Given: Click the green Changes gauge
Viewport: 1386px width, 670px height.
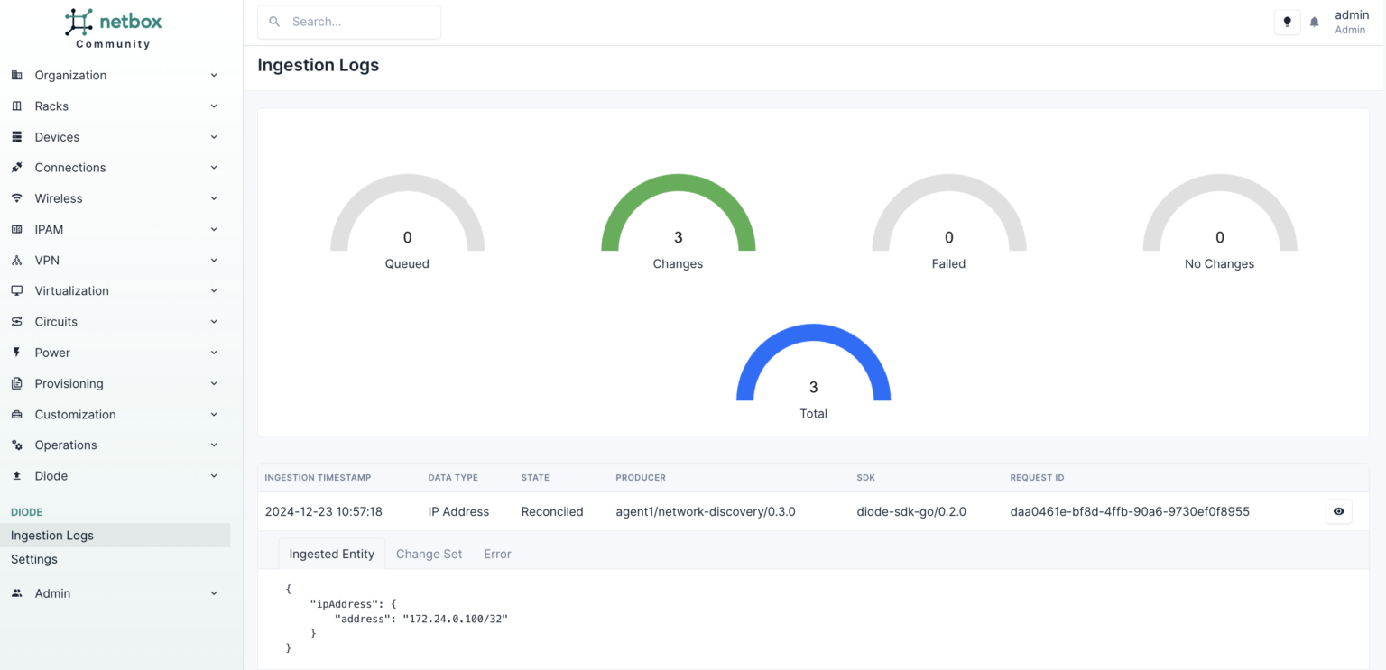Looking at the screenshot, I should pyautogui.click(x=678, y=216).
